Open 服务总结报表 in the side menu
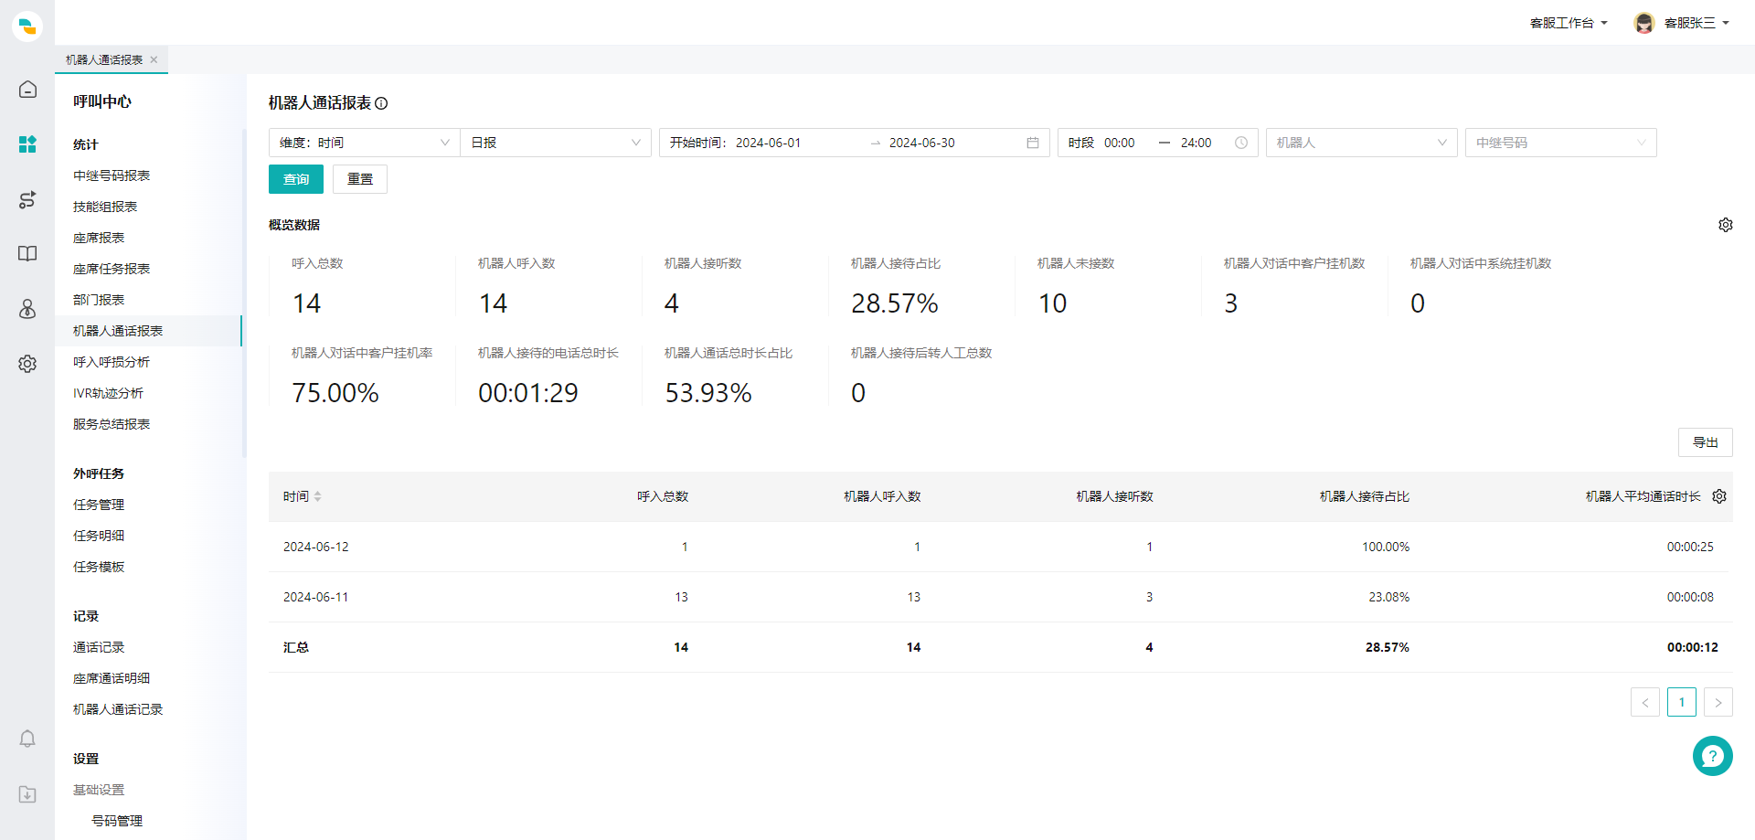The image size is (1755, 840). click(112, 424)
